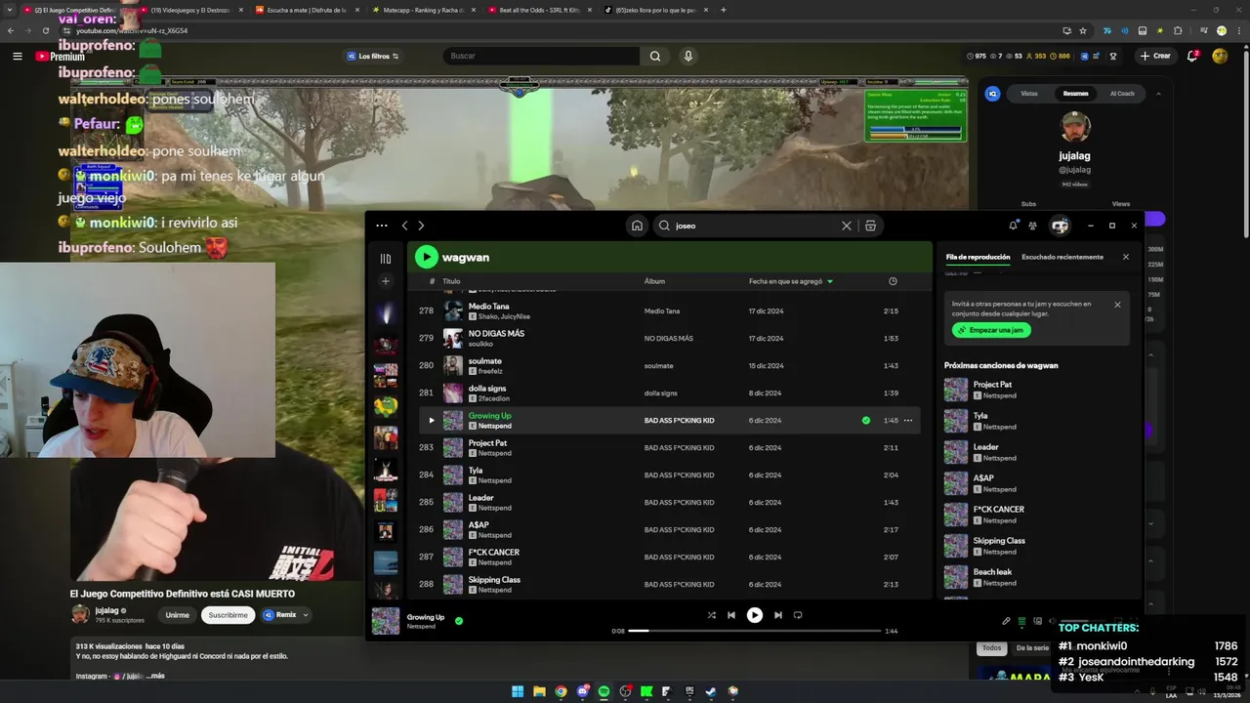Open more options for Growing Up row
The image size is (1250, 703).
pyautogui.click(x=908, y=421)
